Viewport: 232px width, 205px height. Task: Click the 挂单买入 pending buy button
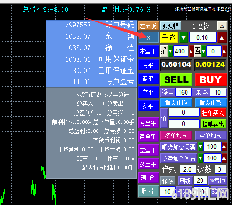click(213, 113)
